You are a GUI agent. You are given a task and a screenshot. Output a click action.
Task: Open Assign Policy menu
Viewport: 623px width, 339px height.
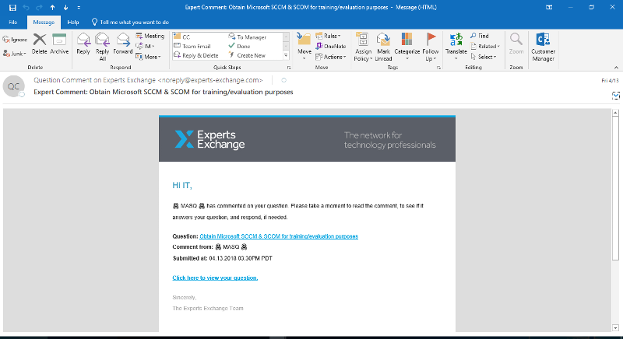point(363,47)
